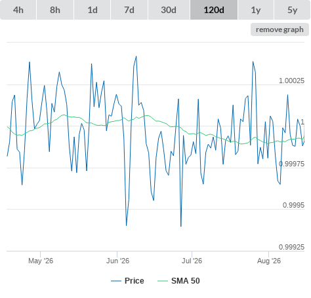Select the 30d time range
This screenshot has height=298, width=311.
169,10
